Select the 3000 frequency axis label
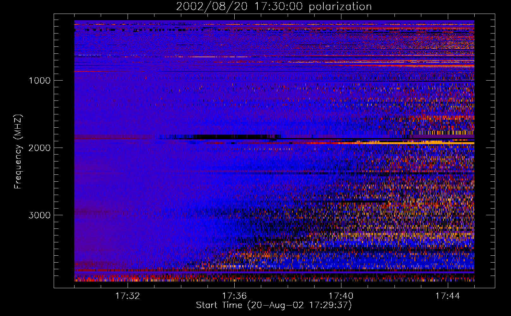 [x=39, y=215]
